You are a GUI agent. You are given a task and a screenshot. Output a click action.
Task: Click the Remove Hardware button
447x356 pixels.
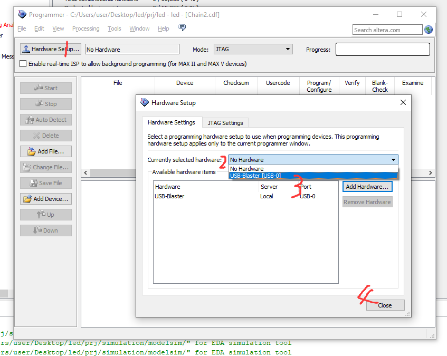click(367, 202)
